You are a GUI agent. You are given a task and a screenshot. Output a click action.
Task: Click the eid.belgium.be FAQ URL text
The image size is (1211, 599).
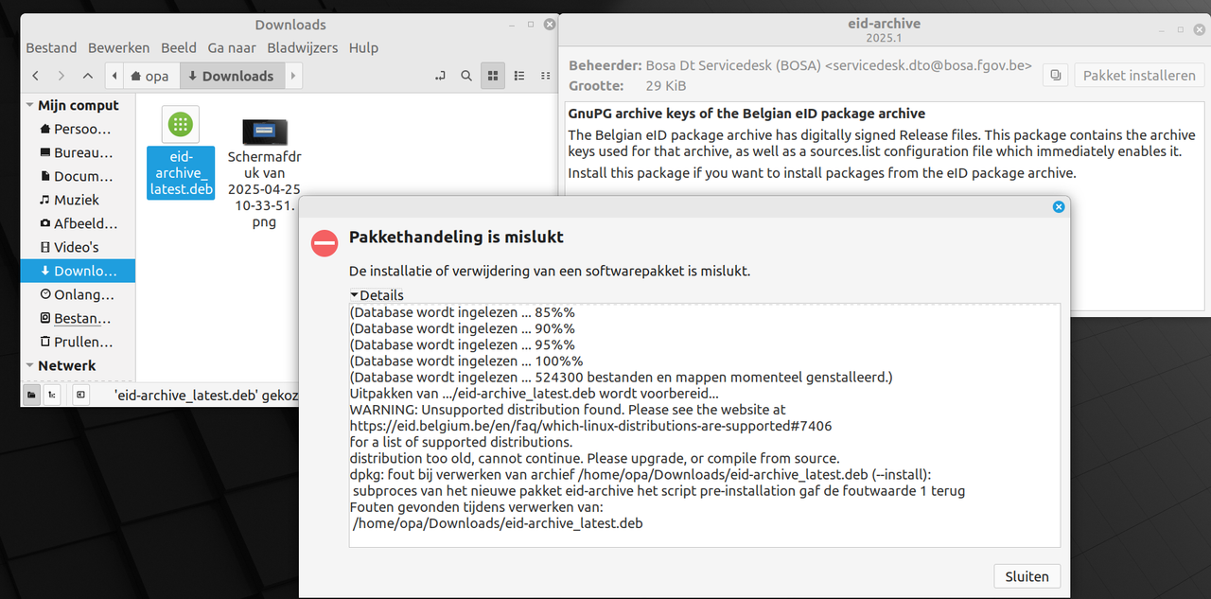coord(590,426)
